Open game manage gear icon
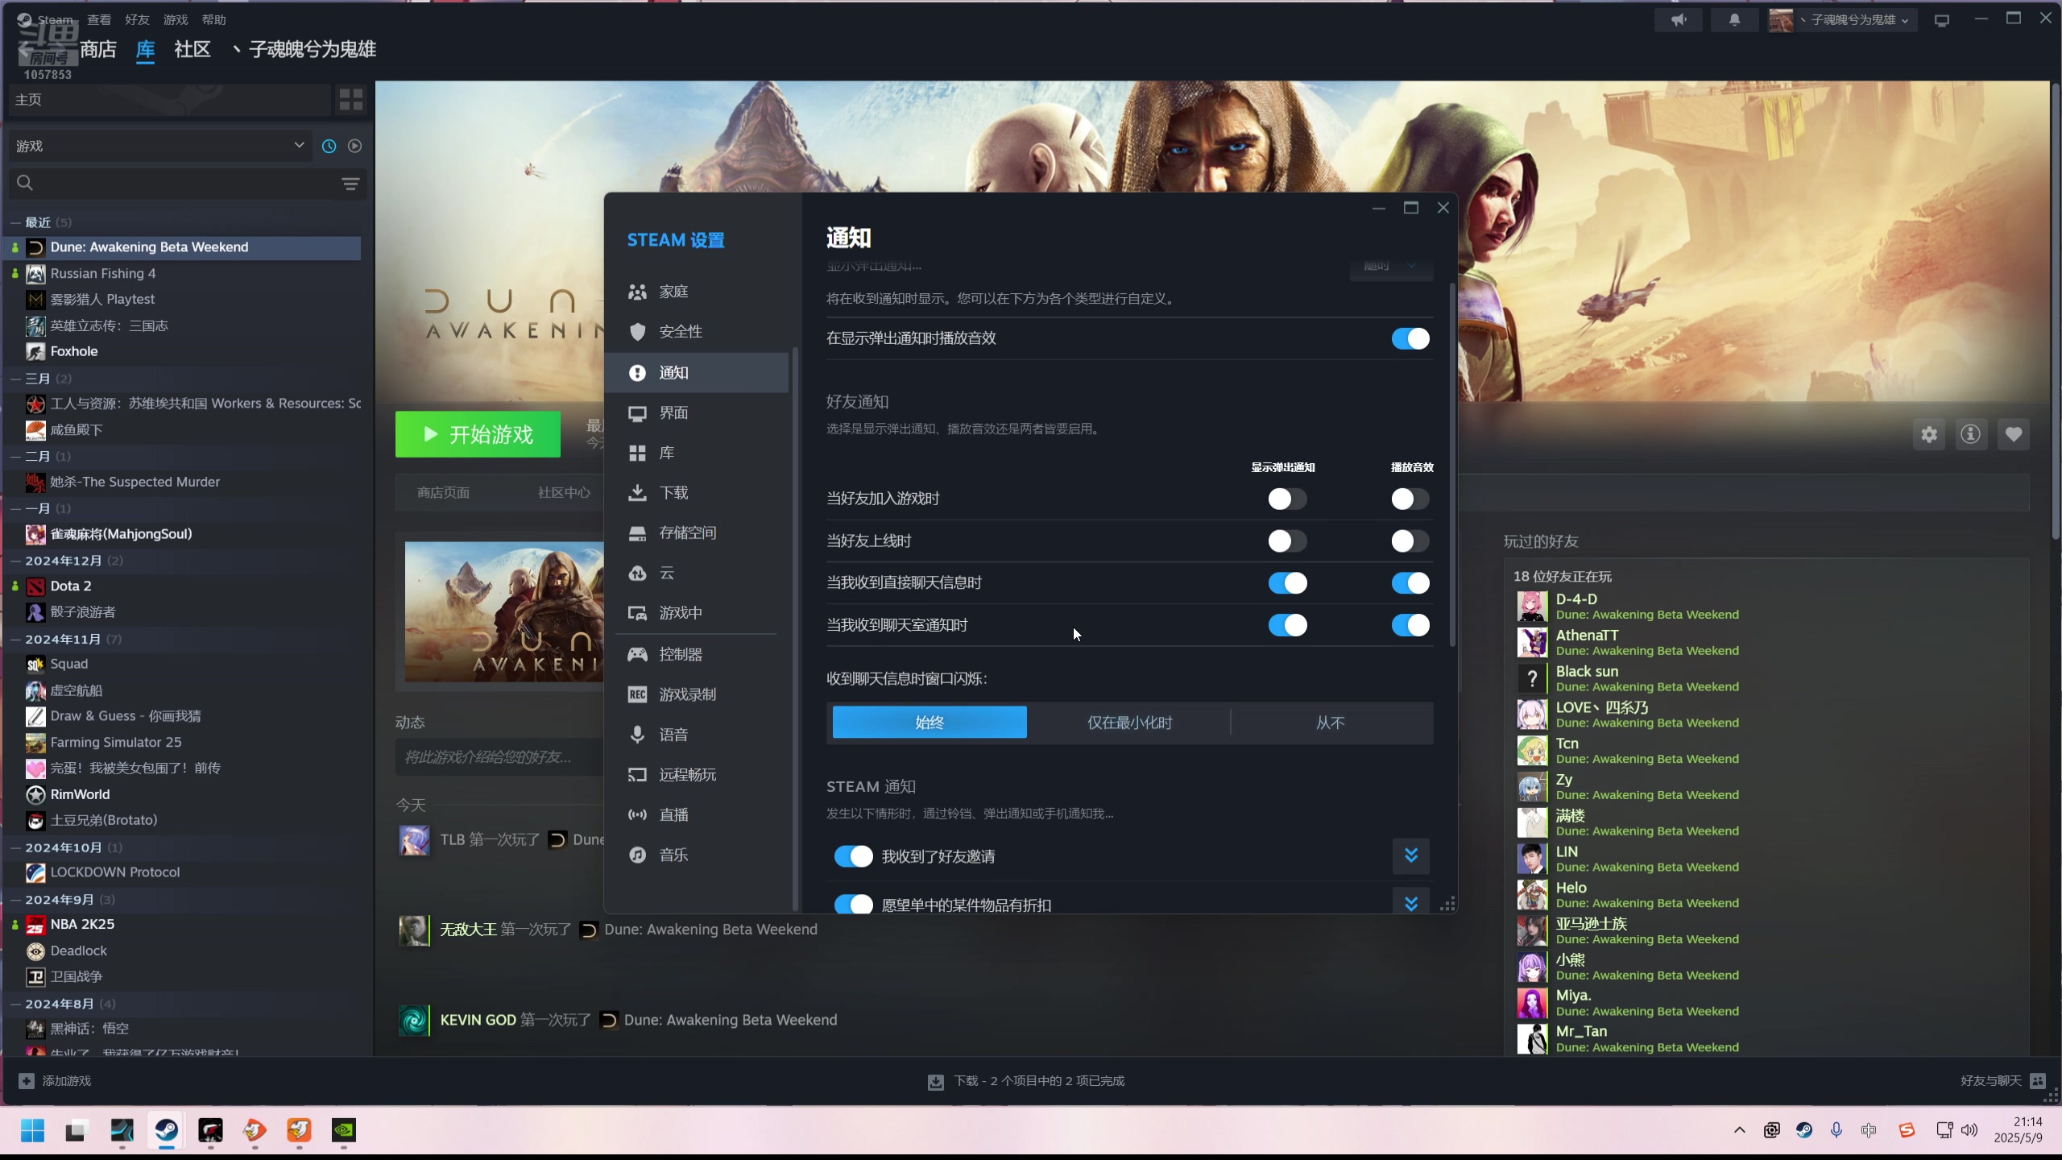This screenshot has width=2062, height=1160. tap(1929, 435)
